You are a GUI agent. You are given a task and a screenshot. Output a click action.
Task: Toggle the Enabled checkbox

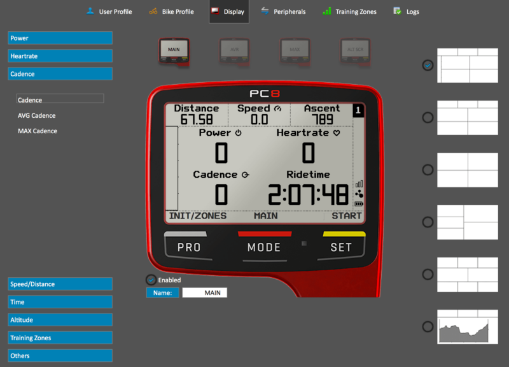point(151,280)
